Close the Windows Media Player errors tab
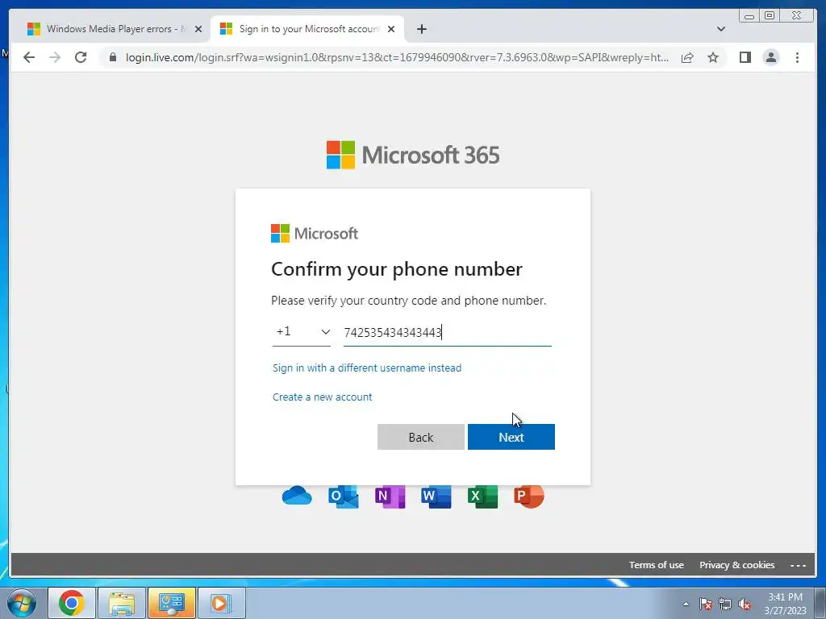The image size is (826, 619). (x=198, y=29)
